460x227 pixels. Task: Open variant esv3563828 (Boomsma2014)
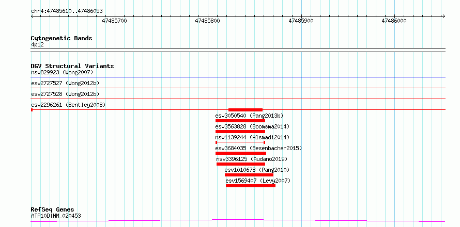point(252,126)
